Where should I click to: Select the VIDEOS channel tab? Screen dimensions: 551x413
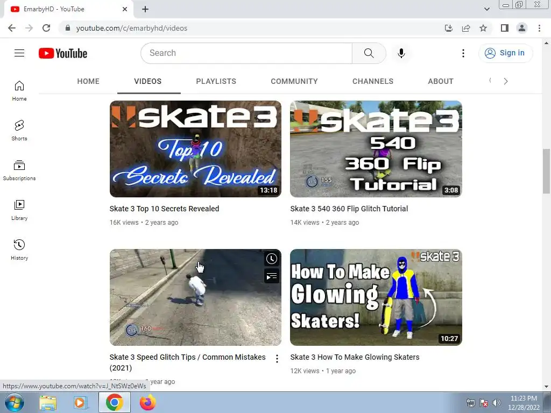click(x=147, y=81)
